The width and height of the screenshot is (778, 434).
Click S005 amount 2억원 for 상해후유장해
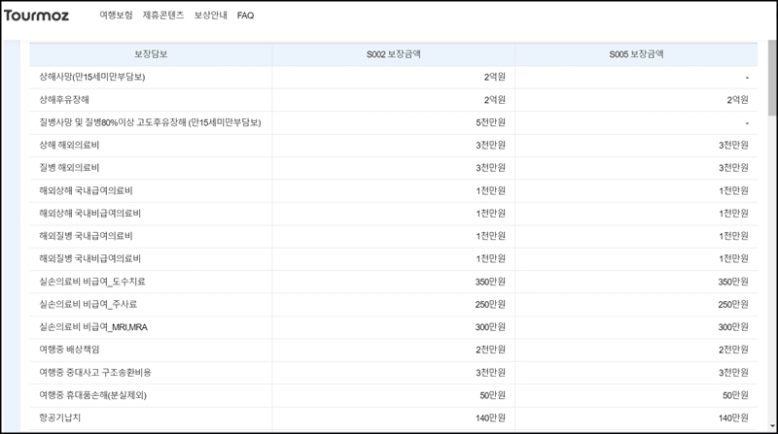coord(737,100)
